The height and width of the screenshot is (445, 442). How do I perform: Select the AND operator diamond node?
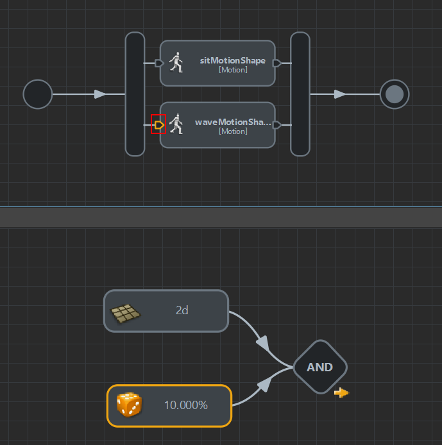click(x=320, y=367)
